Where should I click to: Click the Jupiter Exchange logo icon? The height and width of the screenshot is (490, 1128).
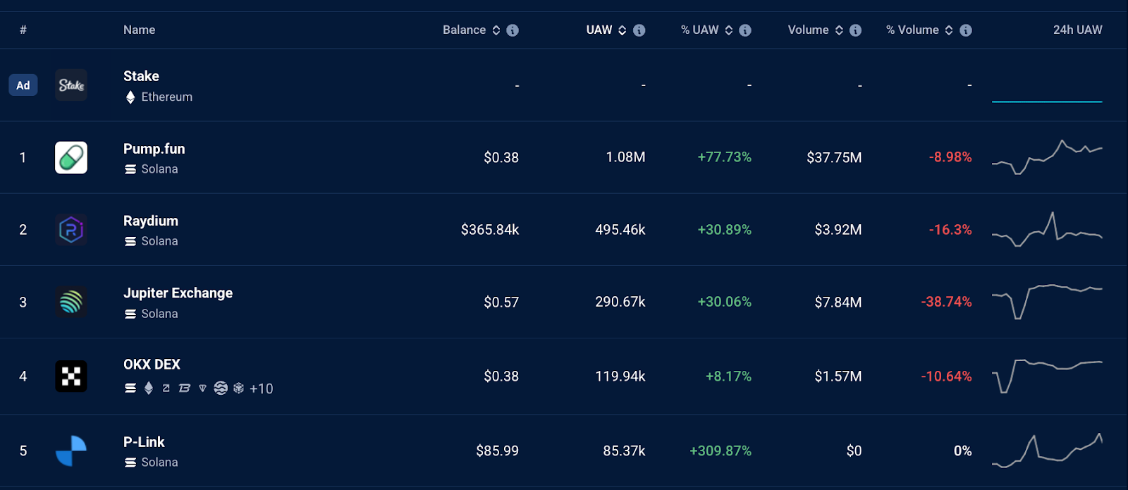coord(71,302)
